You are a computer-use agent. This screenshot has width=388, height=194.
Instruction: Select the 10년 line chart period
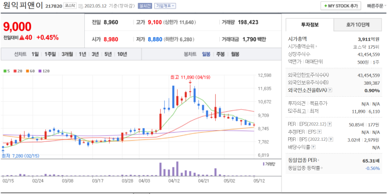pos(122,54)
